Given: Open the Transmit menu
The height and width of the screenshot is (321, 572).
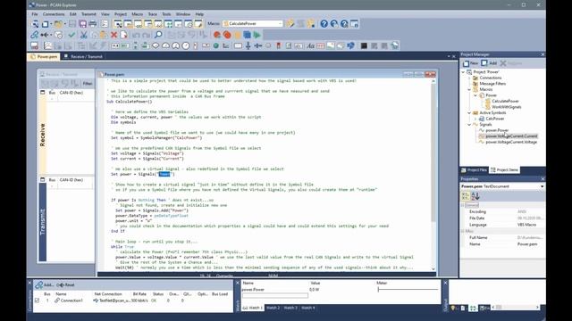Looking at the screenshot, I should point(88,14).
